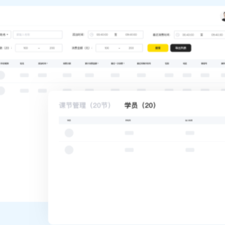Sort by the 最近一次消费 column header
The image size is (225, 225).
pos(117,64)
